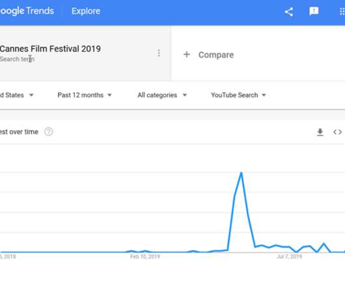Click the peak of the trend line
345x288 pixels.
241,173
